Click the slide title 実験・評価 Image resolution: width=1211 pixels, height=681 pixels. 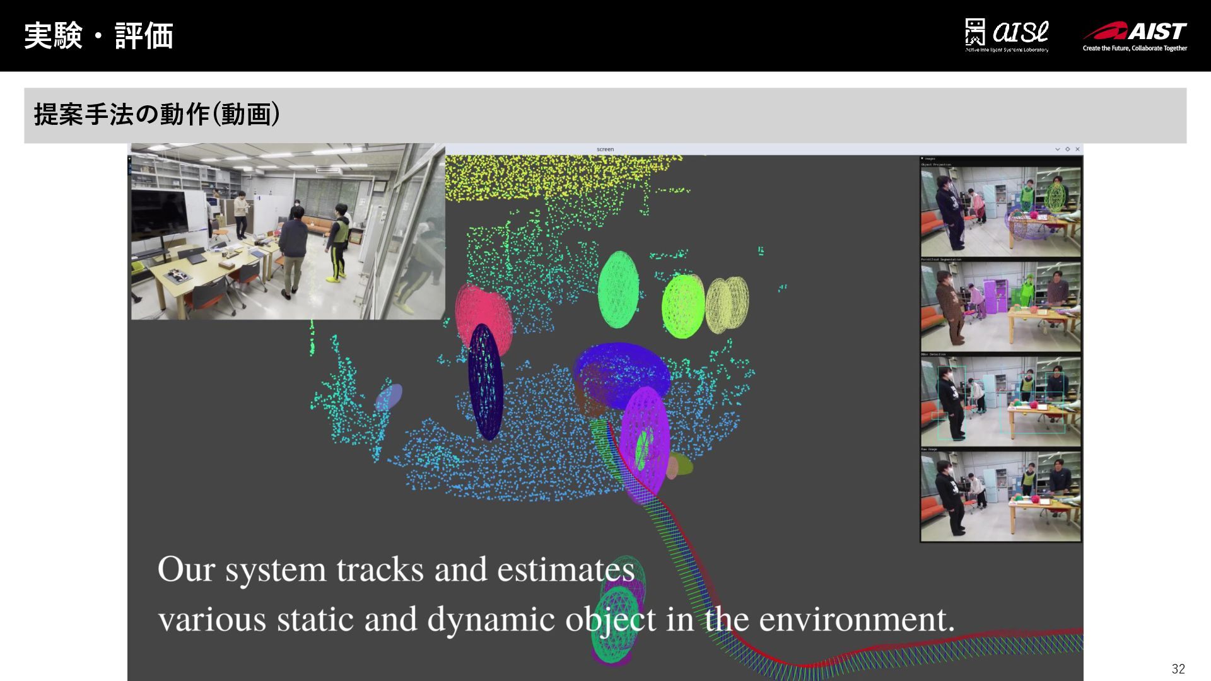99,36
